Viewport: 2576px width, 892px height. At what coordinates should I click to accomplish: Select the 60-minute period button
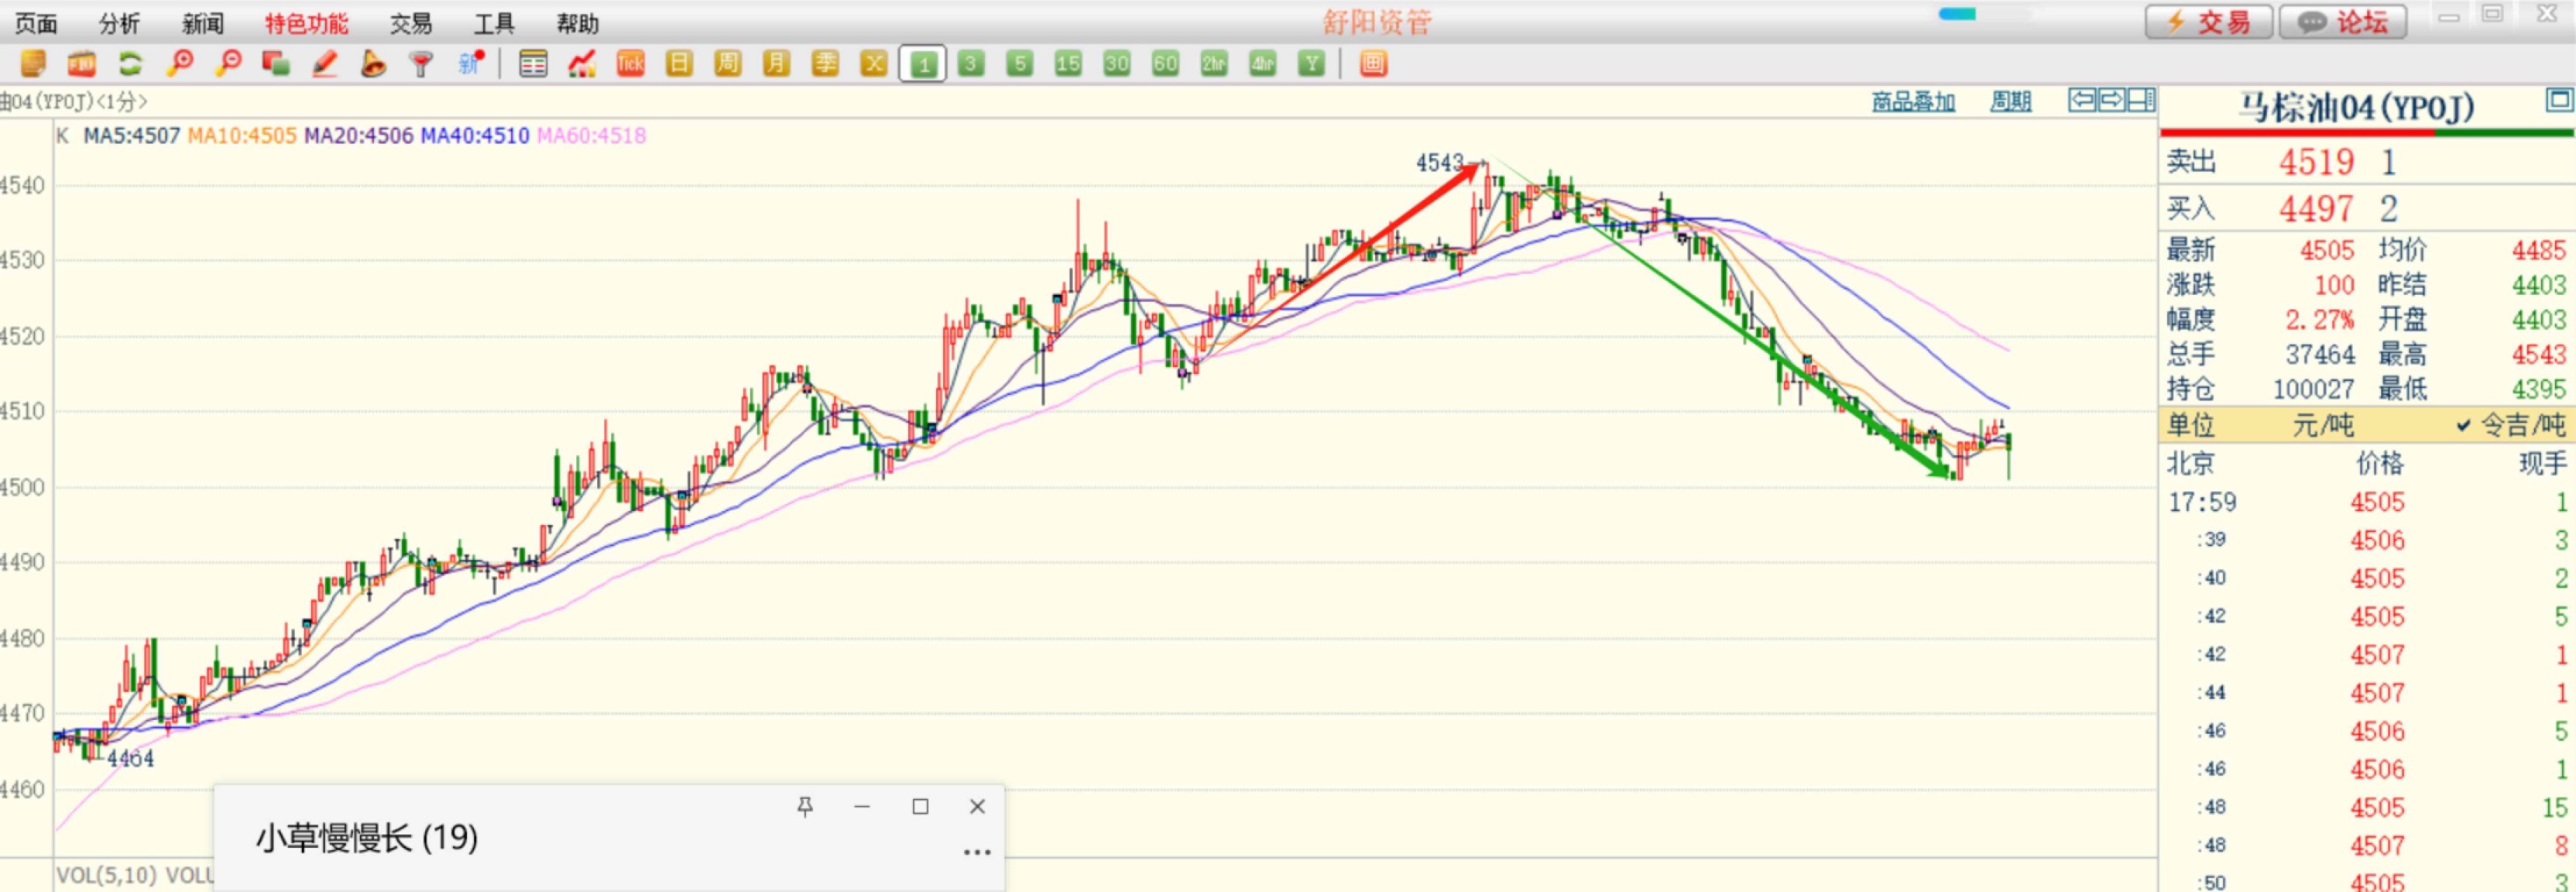(1165, 64)
